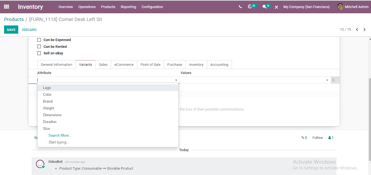Click the Values column header
Viewport: 371px width, 175px height.
[x=186, y=73]
